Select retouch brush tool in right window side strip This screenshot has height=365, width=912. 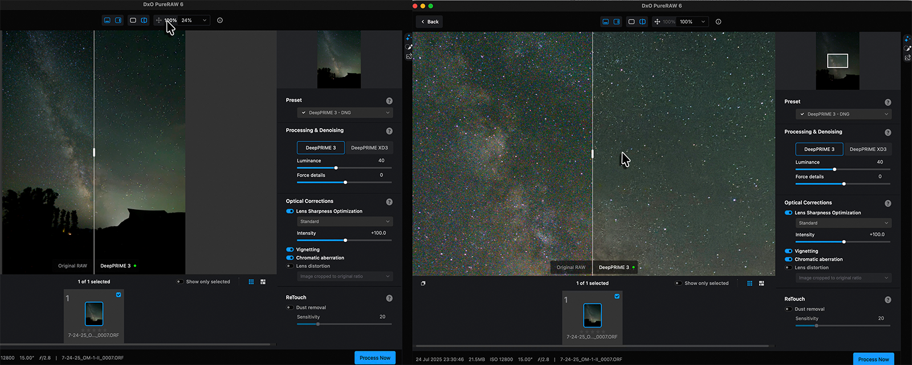(x=907, y=48)
